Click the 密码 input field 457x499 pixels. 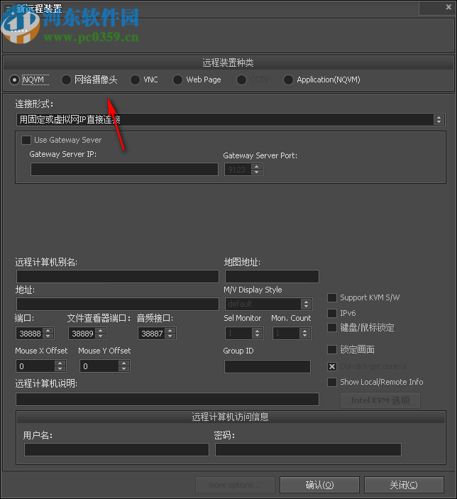(x=309, y=450)
